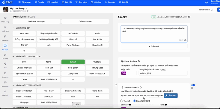The height and width of the screenshot is (109, 220).
Task: Click the help icon beside Danh sách tin nhắn
Action: 34,17
